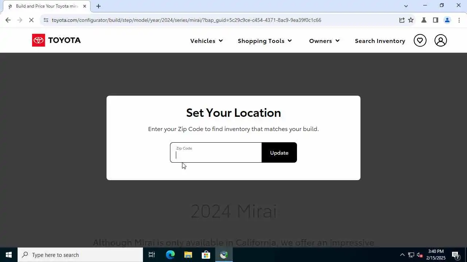Open the saved favorites heart icon
467x262 pixels.
tap(420, 40)
